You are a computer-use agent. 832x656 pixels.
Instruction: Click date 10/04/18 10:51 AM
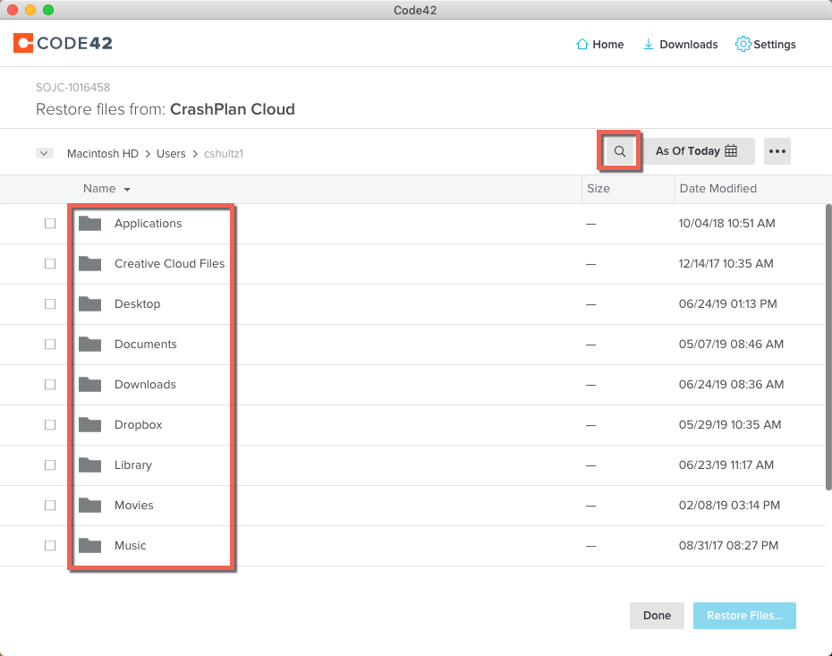coord(726,224)
